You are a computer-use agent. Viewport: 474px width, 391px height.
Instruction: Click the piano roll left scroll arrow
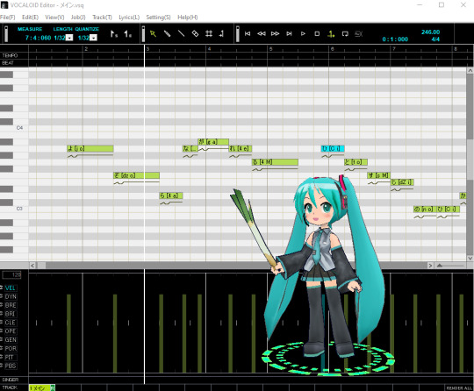click(32, 266)
